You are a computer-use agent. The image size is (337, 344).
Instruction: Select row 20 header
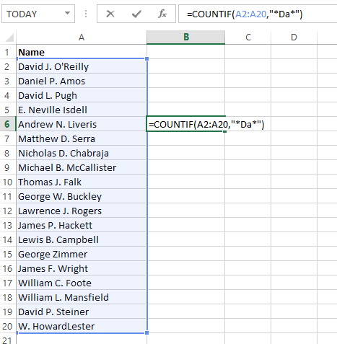8,326
